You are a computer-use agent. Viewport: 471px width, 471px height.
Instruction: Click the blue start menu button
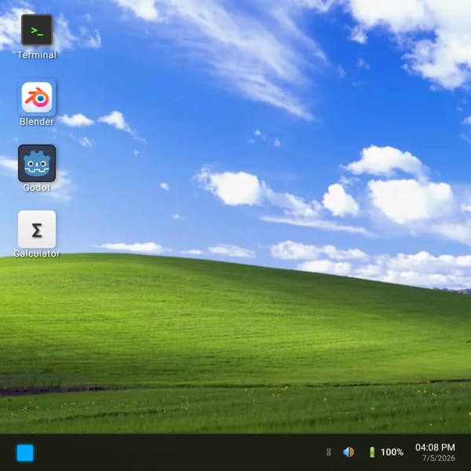25,453
